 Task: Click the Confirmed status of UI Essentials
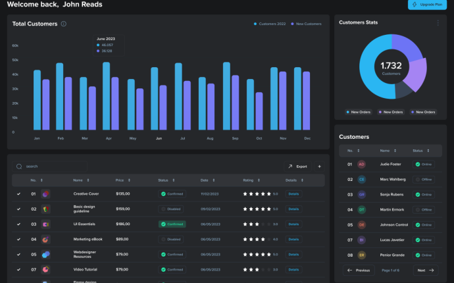(x=172, y=224)
